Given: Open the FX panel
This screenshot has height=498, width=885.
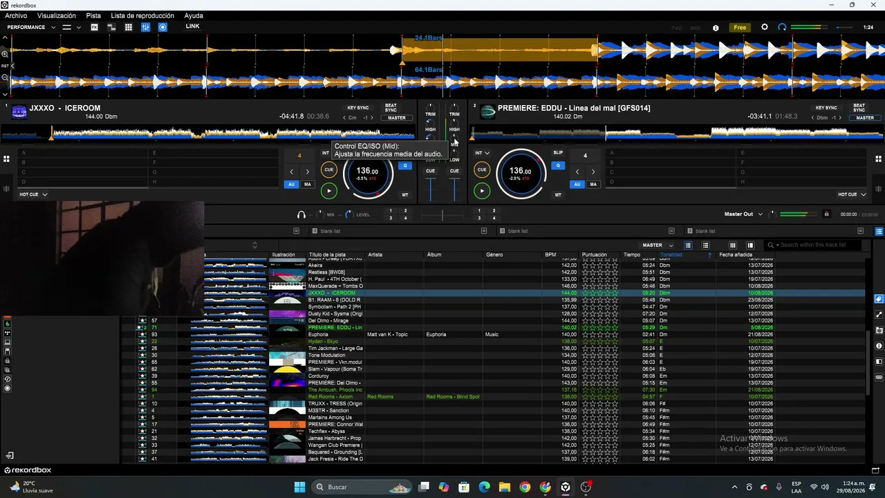Looking at the screenshot, I should (94, 27).
